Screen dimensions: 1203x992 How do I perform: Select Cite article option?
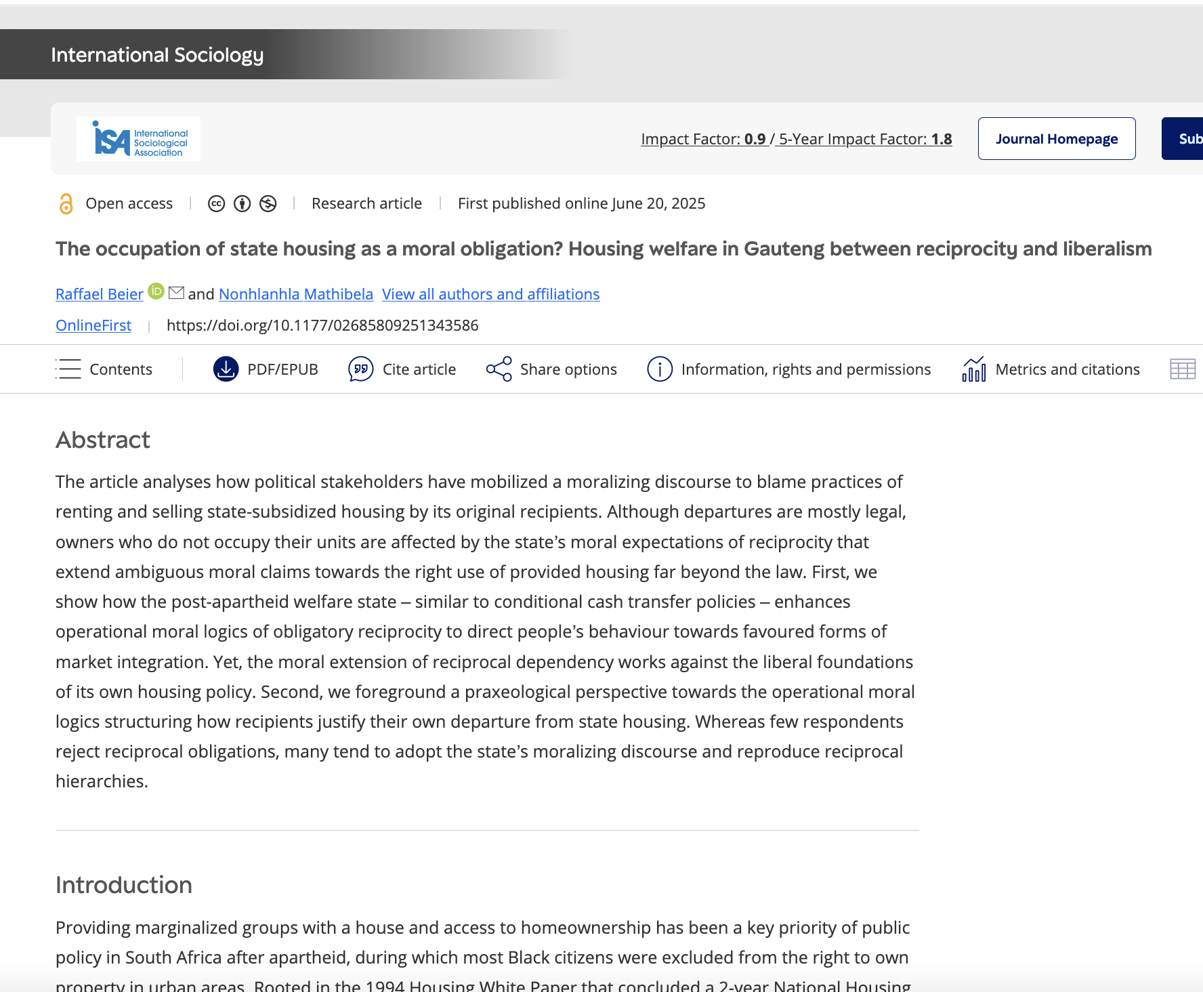(x=419, y=369)
